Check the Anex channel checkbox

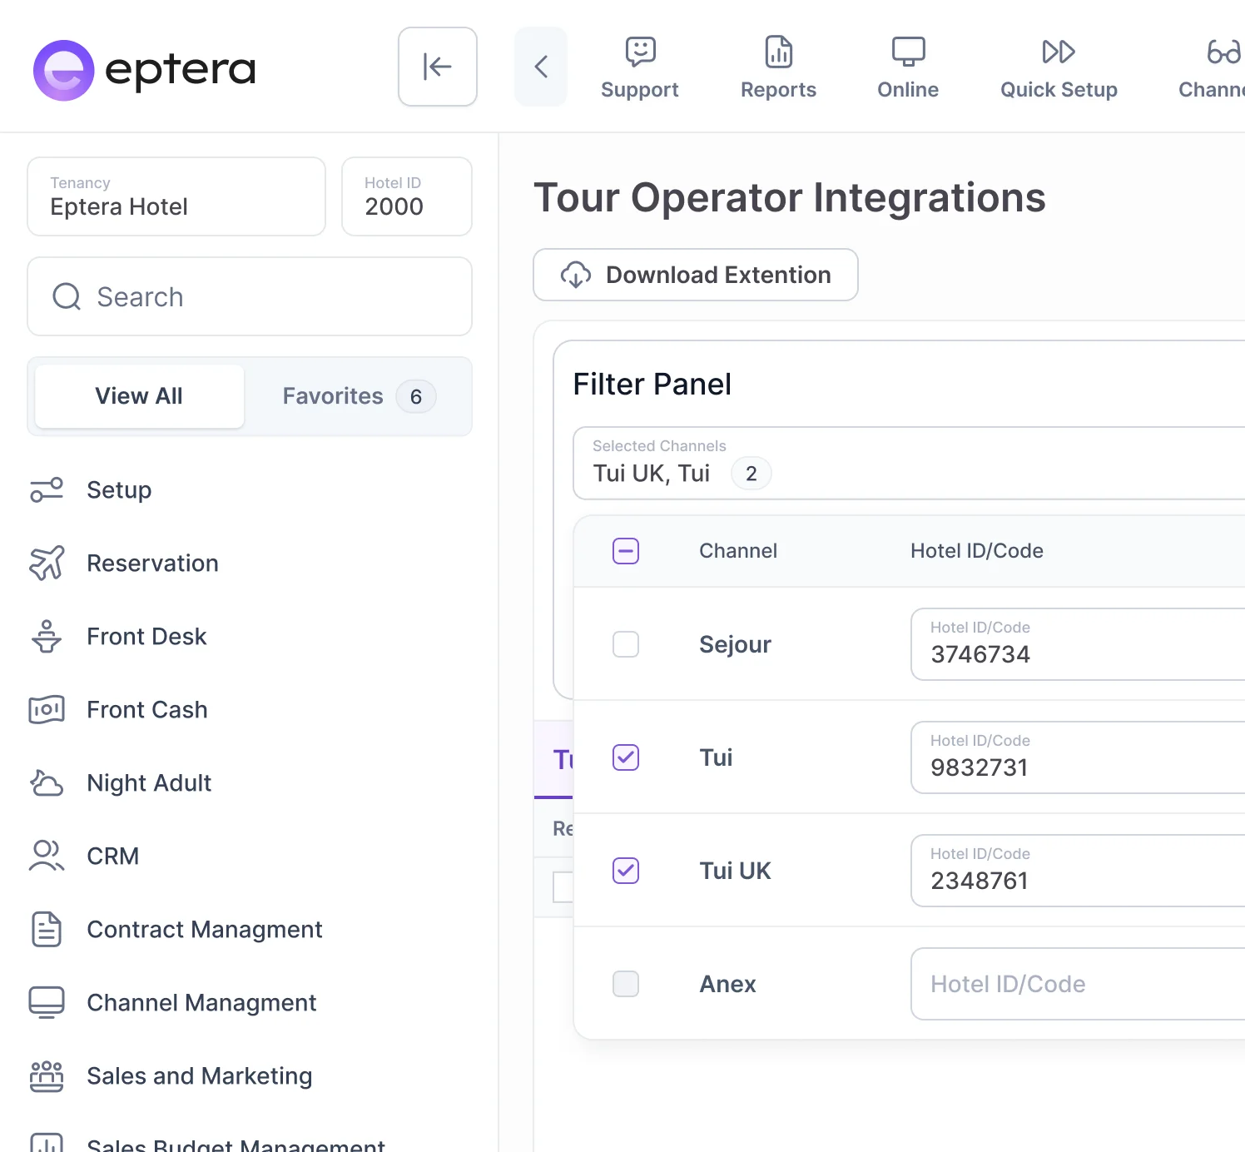click(626, 984)
